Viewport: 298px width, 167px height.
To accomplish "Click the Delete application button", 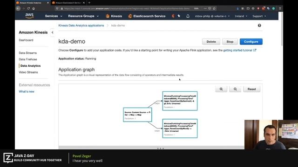I will [x=211, y=42].
